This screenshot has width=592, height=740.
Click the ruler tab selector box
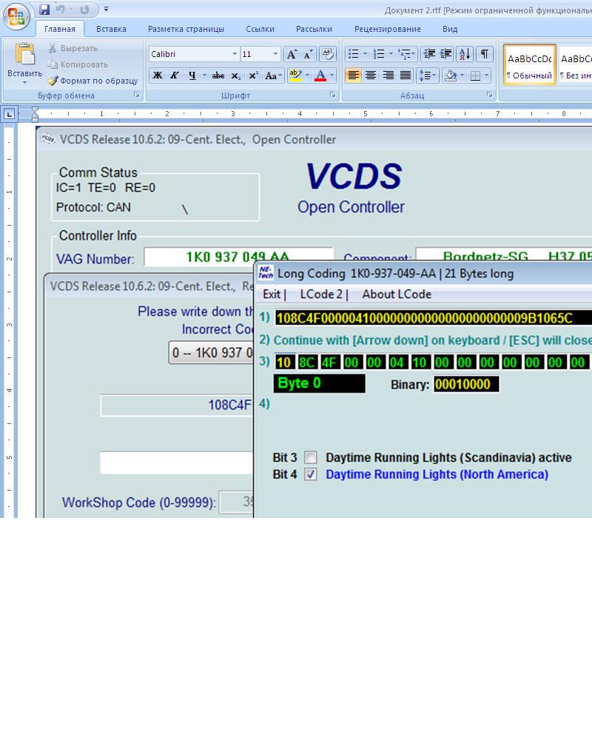click(x=10, y=114)
